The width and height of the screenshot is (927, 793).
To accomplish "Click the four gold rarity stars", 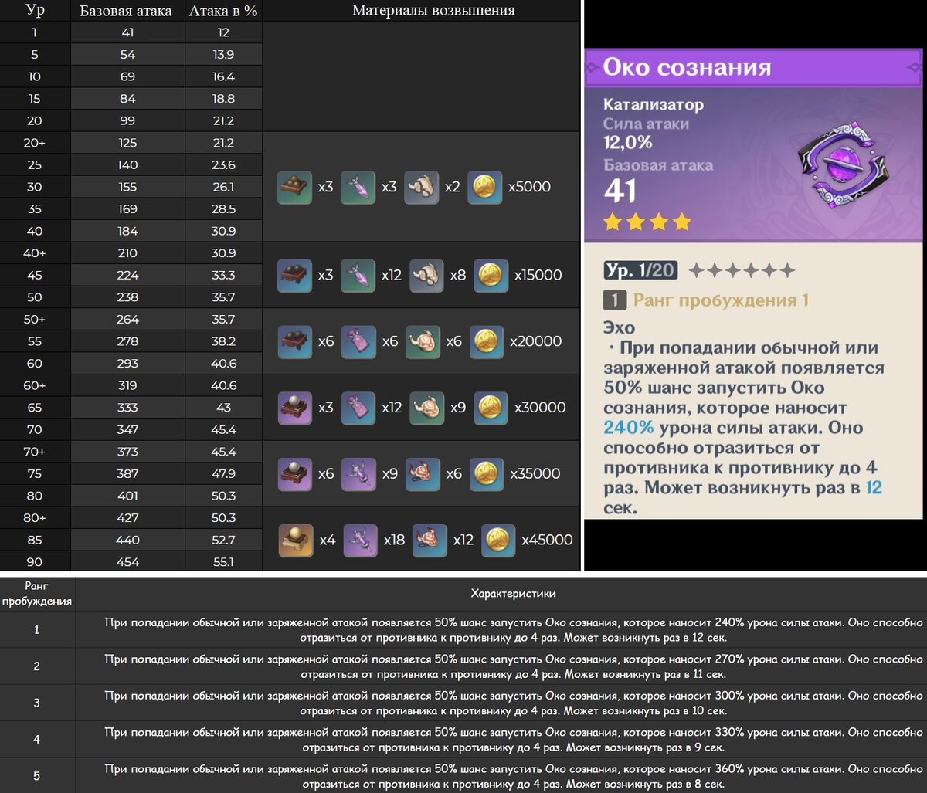I will click(x=647, y=223).
